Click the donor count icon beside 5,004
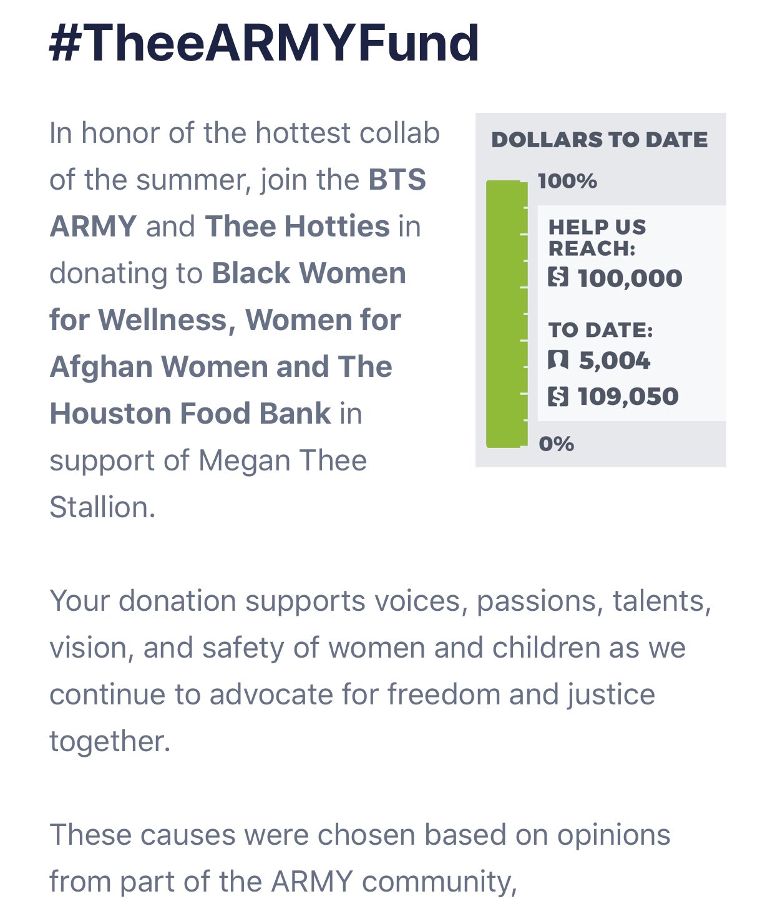 pos(558,360)
